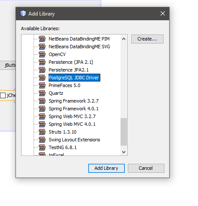Click the Struts 1.3.10 library icon
Screen dimensions: 198x206
click(42, 132)
